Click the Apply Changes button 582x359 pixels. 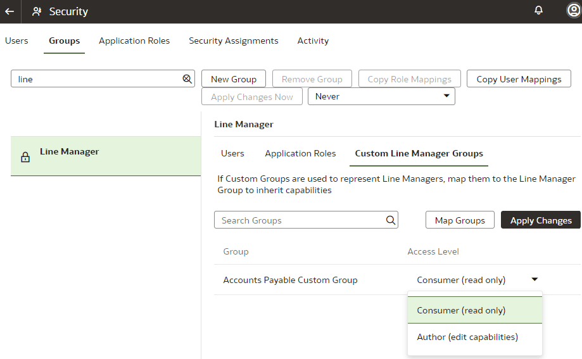pos(540,220)
